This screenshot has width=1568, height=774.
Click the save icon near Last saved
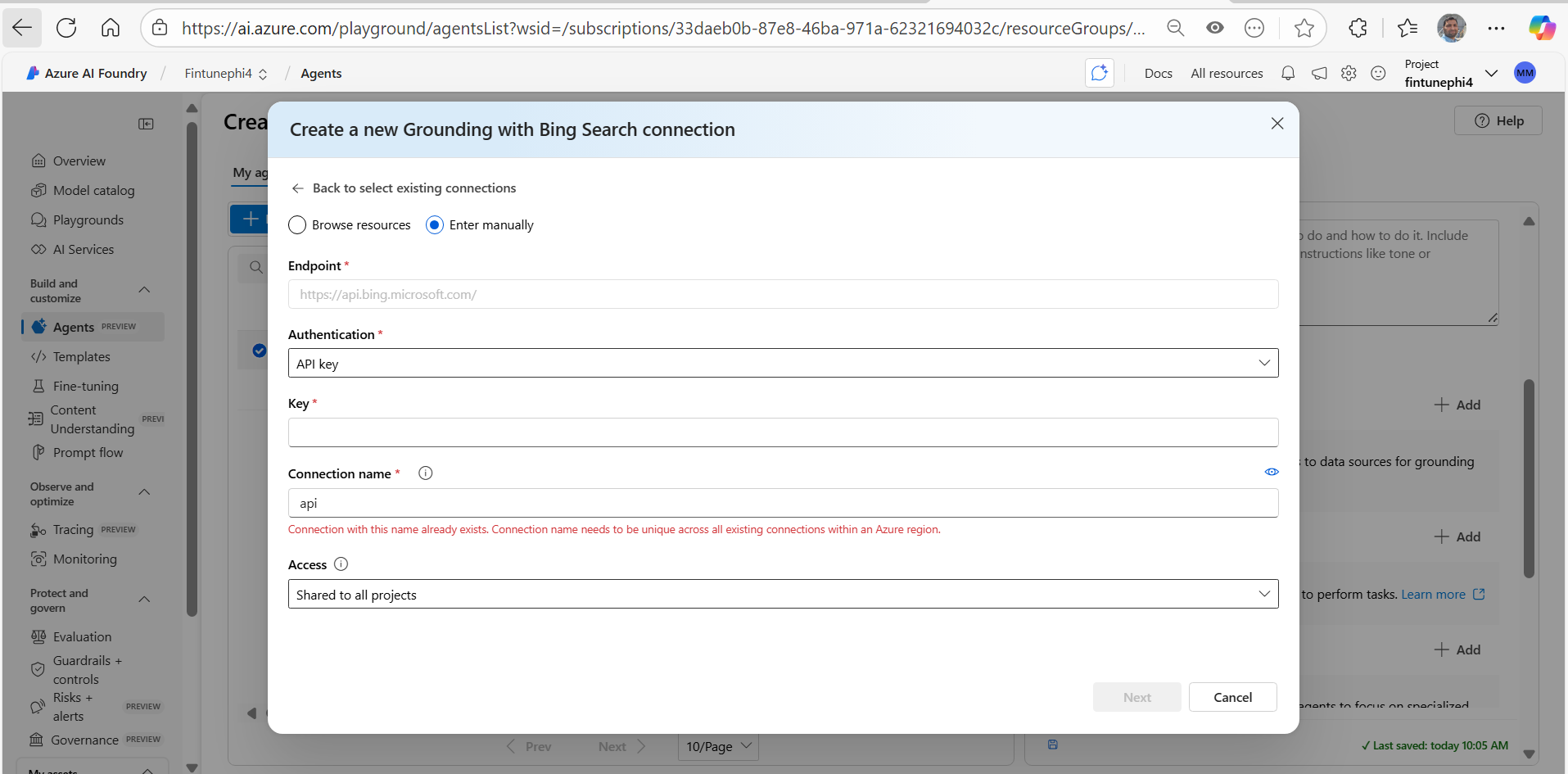(1053, 745)
